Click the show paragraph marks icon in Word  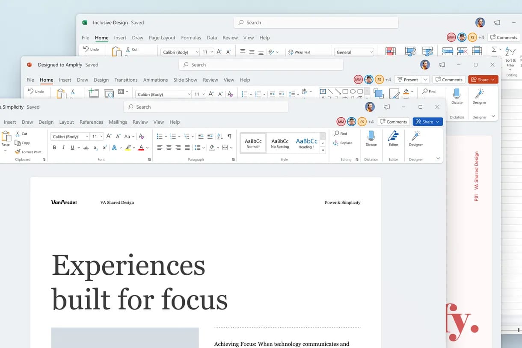click(229, 136)
